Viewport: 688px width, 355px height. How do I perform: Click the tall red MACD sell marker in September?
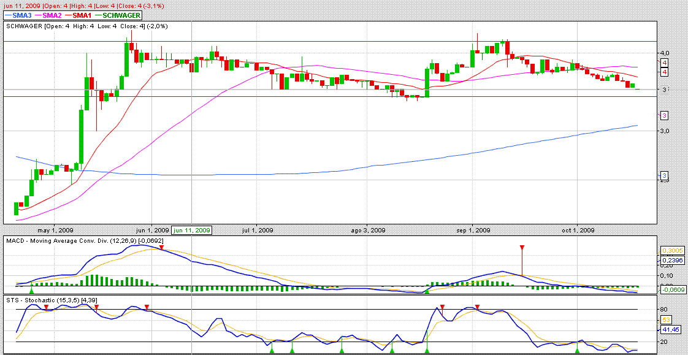click(x=522, y=248)
